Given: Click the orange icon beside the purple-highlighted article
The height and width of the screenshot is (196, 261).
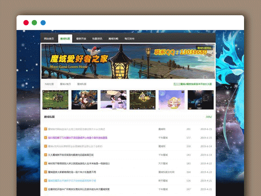Looking at the screenshot, I should (45, 138).
